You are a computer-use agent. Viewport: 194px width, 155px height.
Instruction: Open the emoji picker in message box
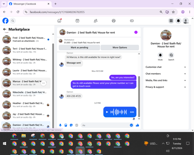[x=131, y=125]
